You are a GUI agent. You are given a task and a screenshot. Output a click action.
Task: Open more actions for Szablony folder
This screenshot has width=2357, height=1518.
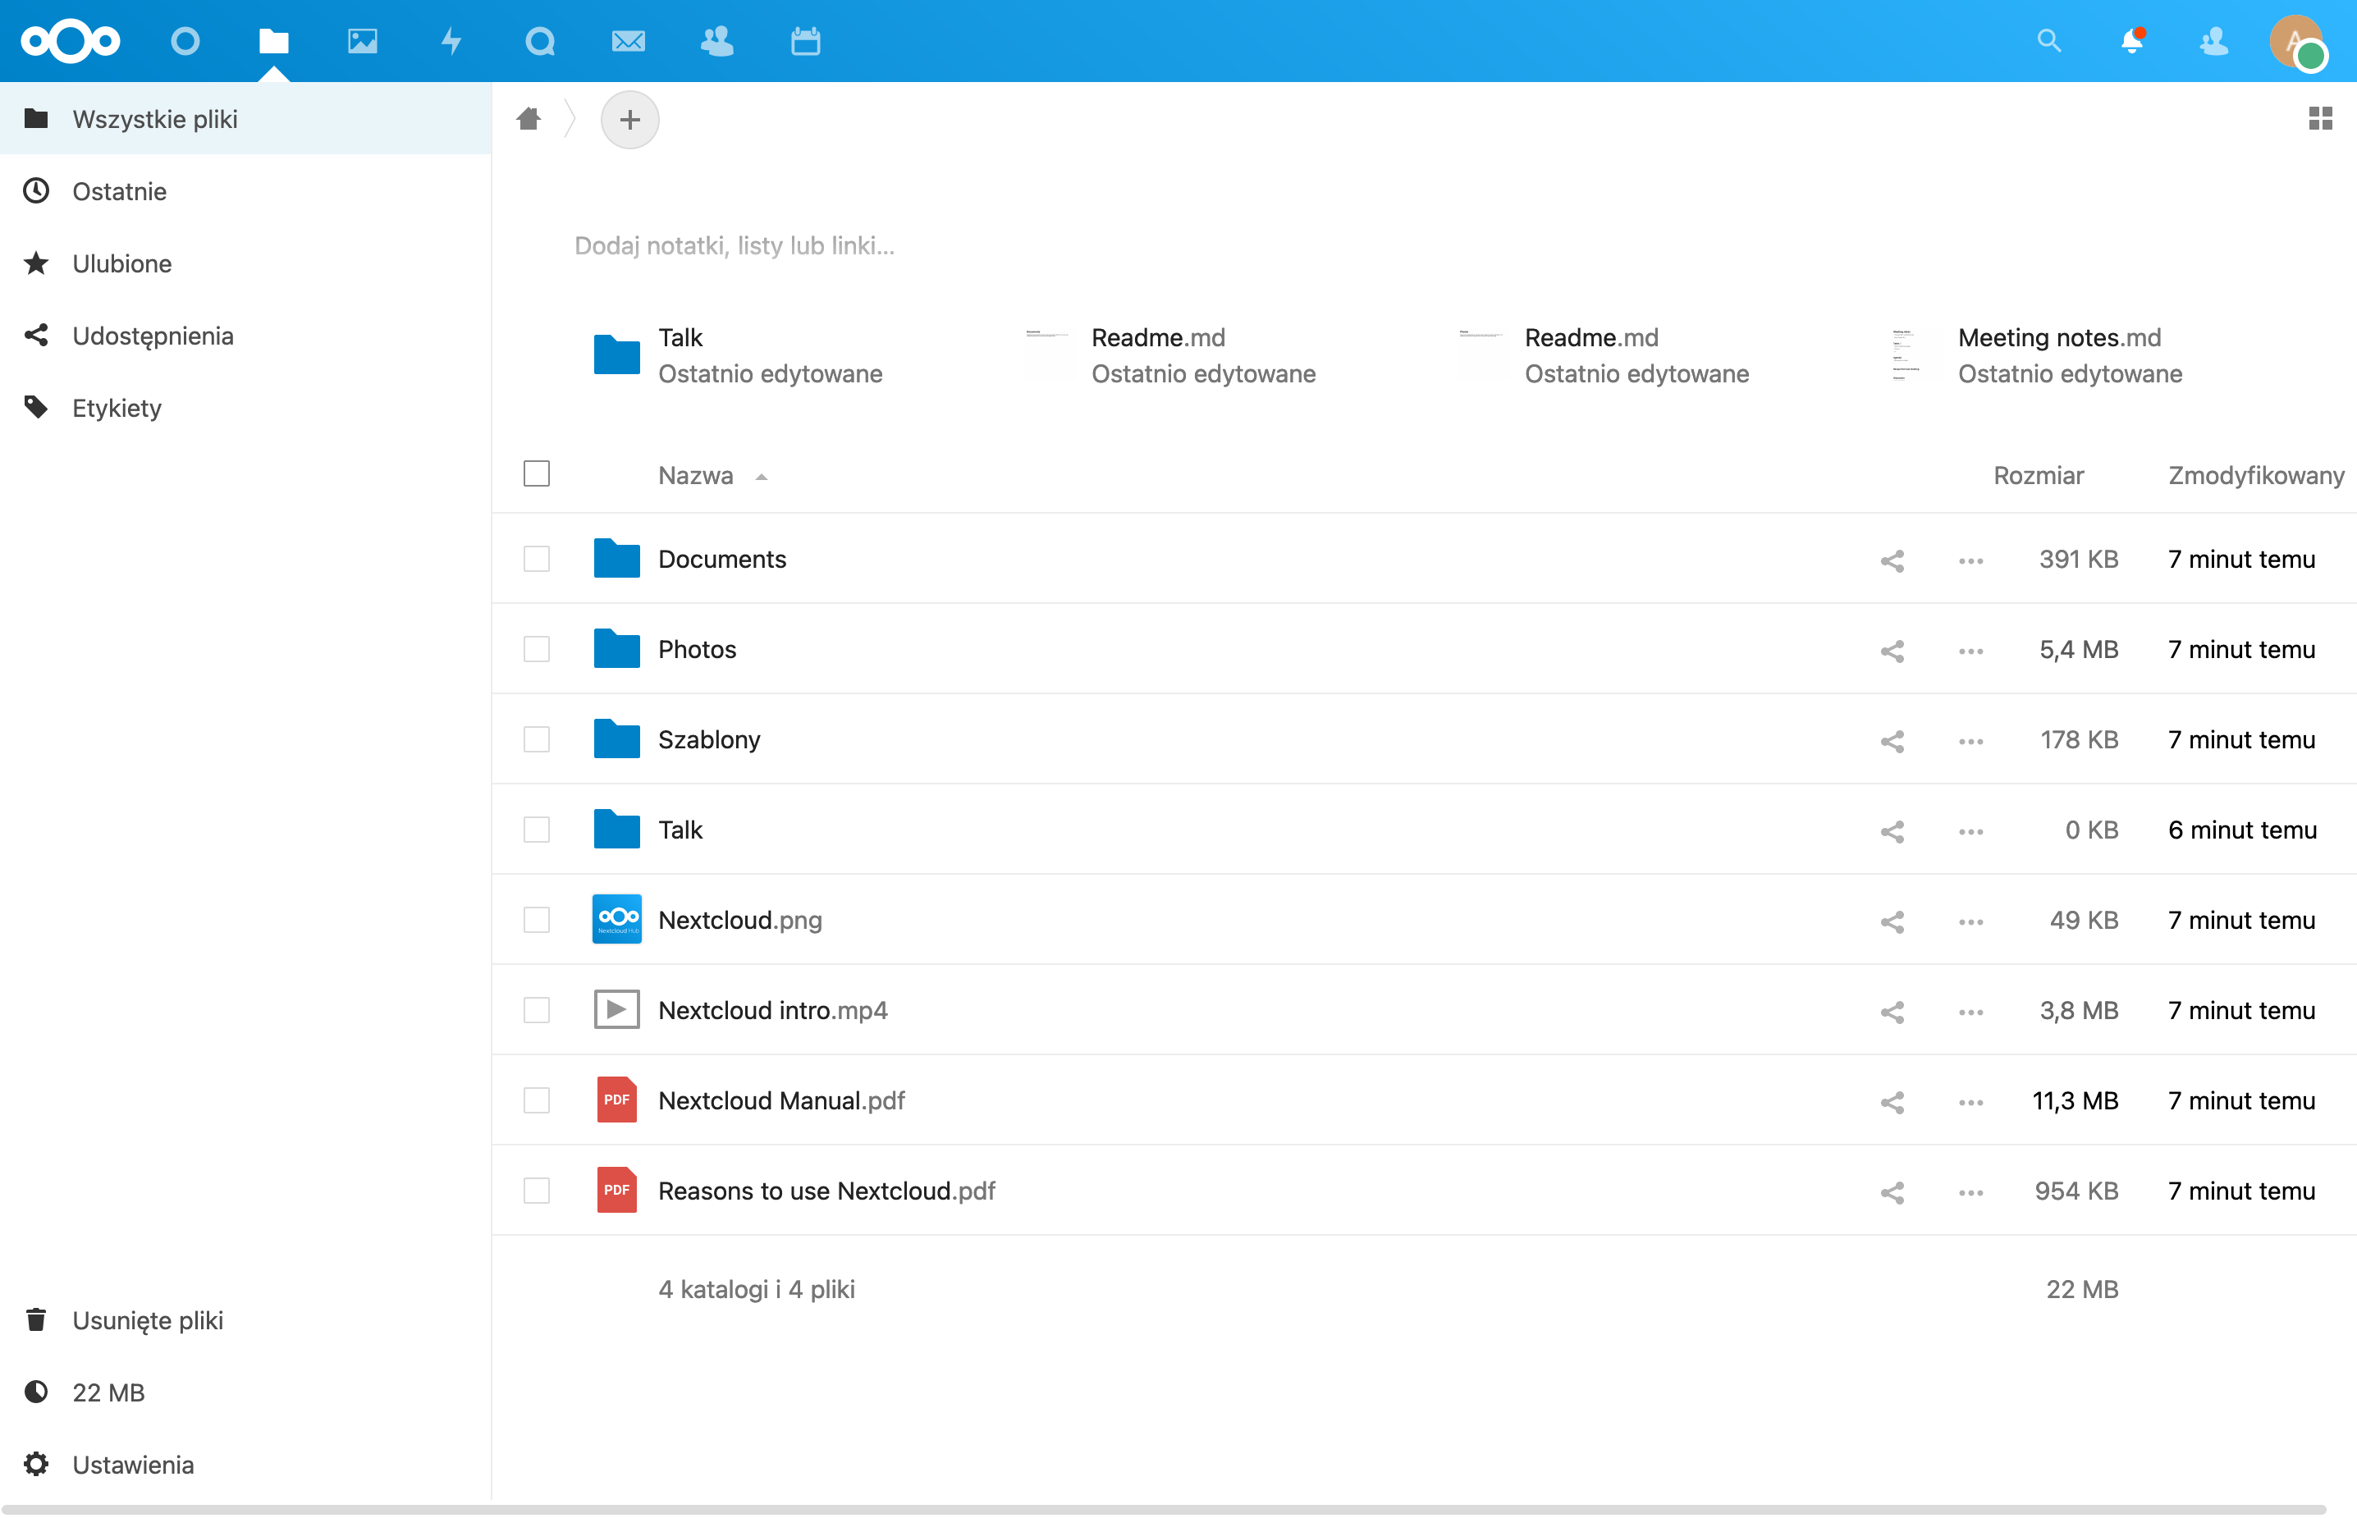(x=1970, y=740)
